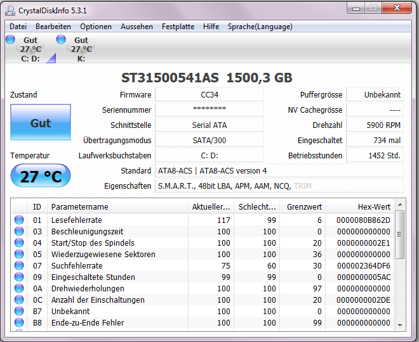
Task: Click hex value 0000000005AC
Action: [364, 277]
